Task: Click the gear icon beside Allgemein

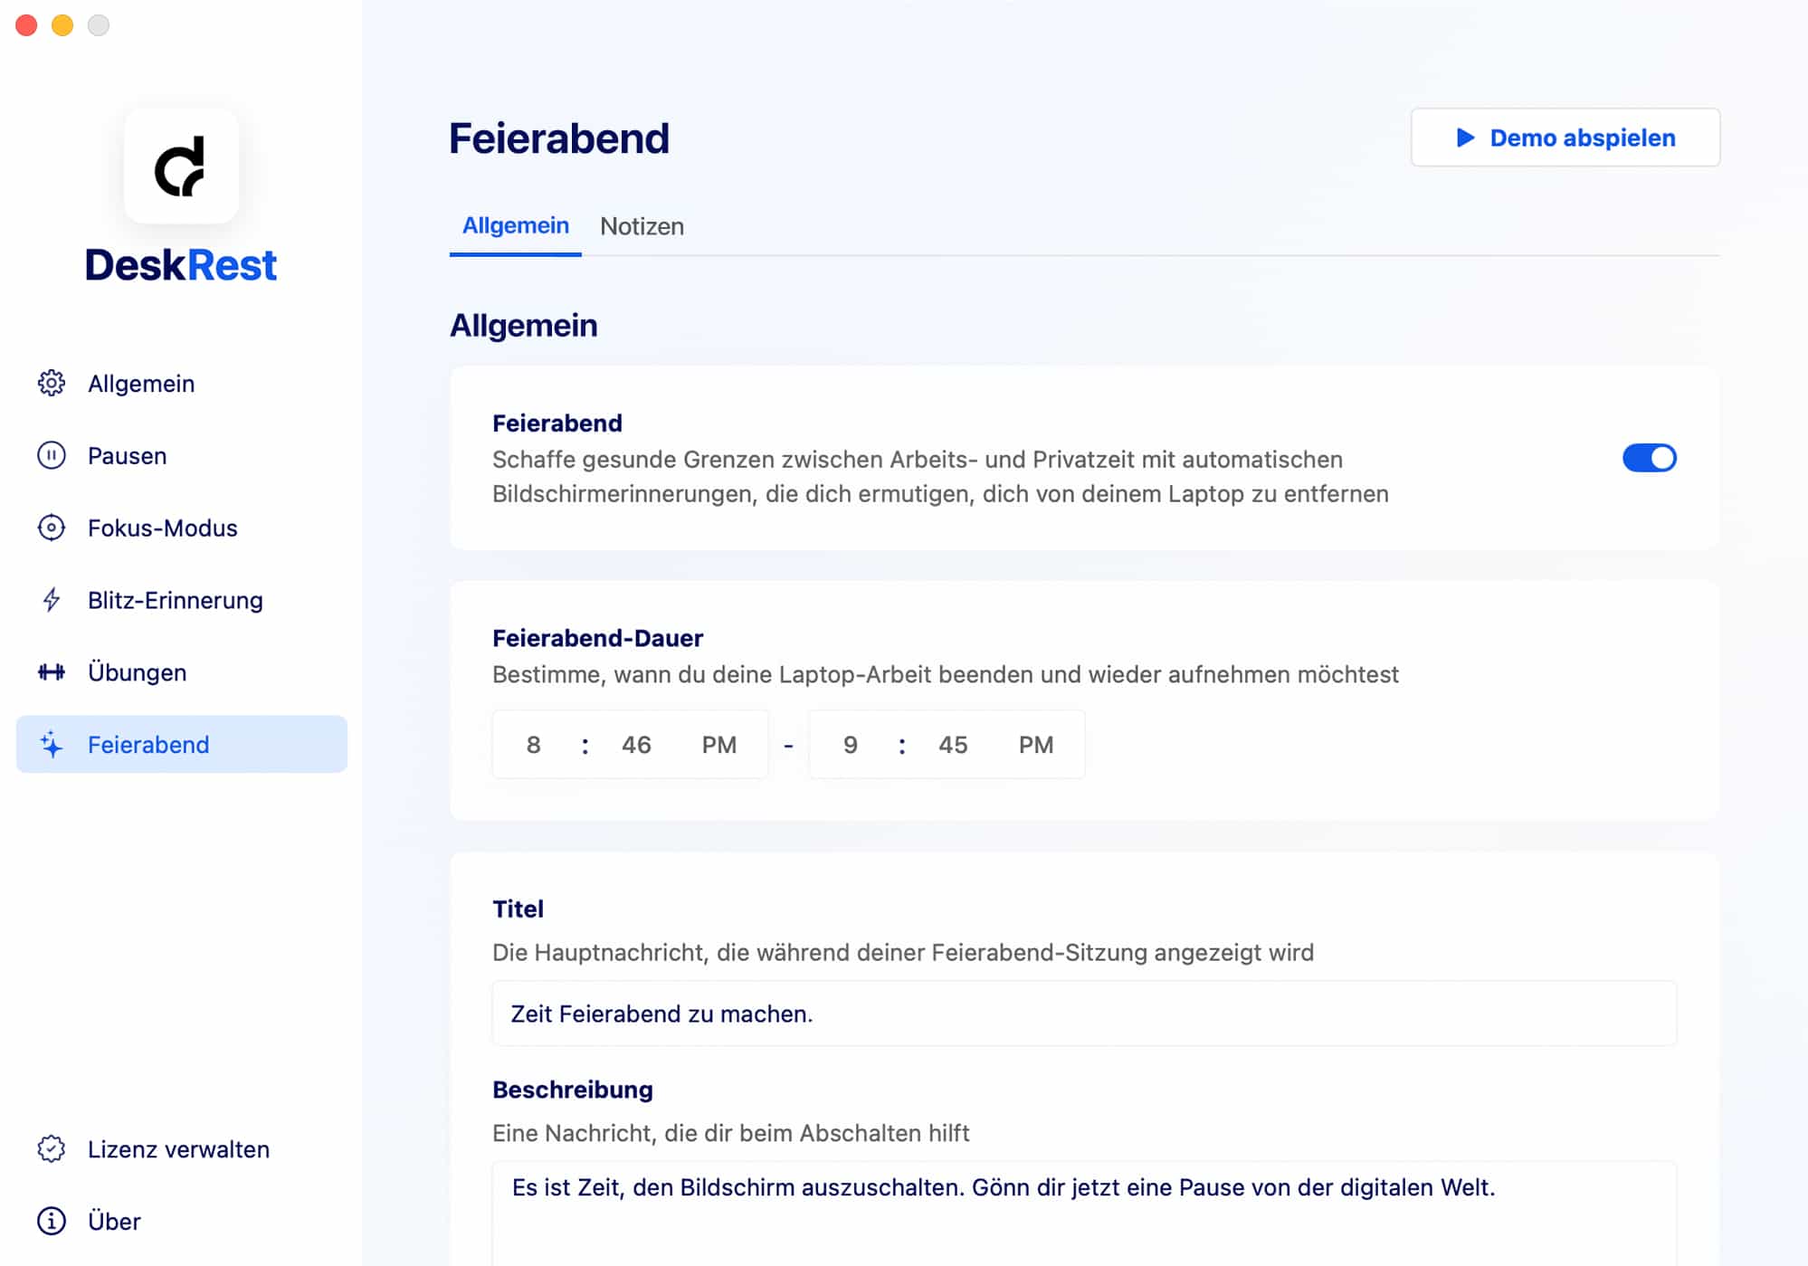Action: click(x=52, y=384)
